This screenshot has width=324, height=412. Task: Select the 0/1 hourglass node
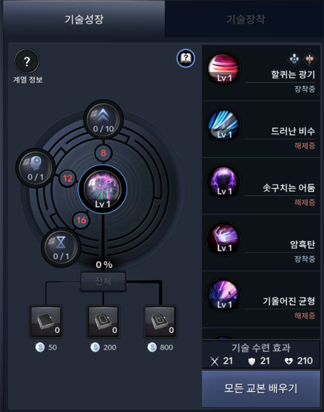61,247
